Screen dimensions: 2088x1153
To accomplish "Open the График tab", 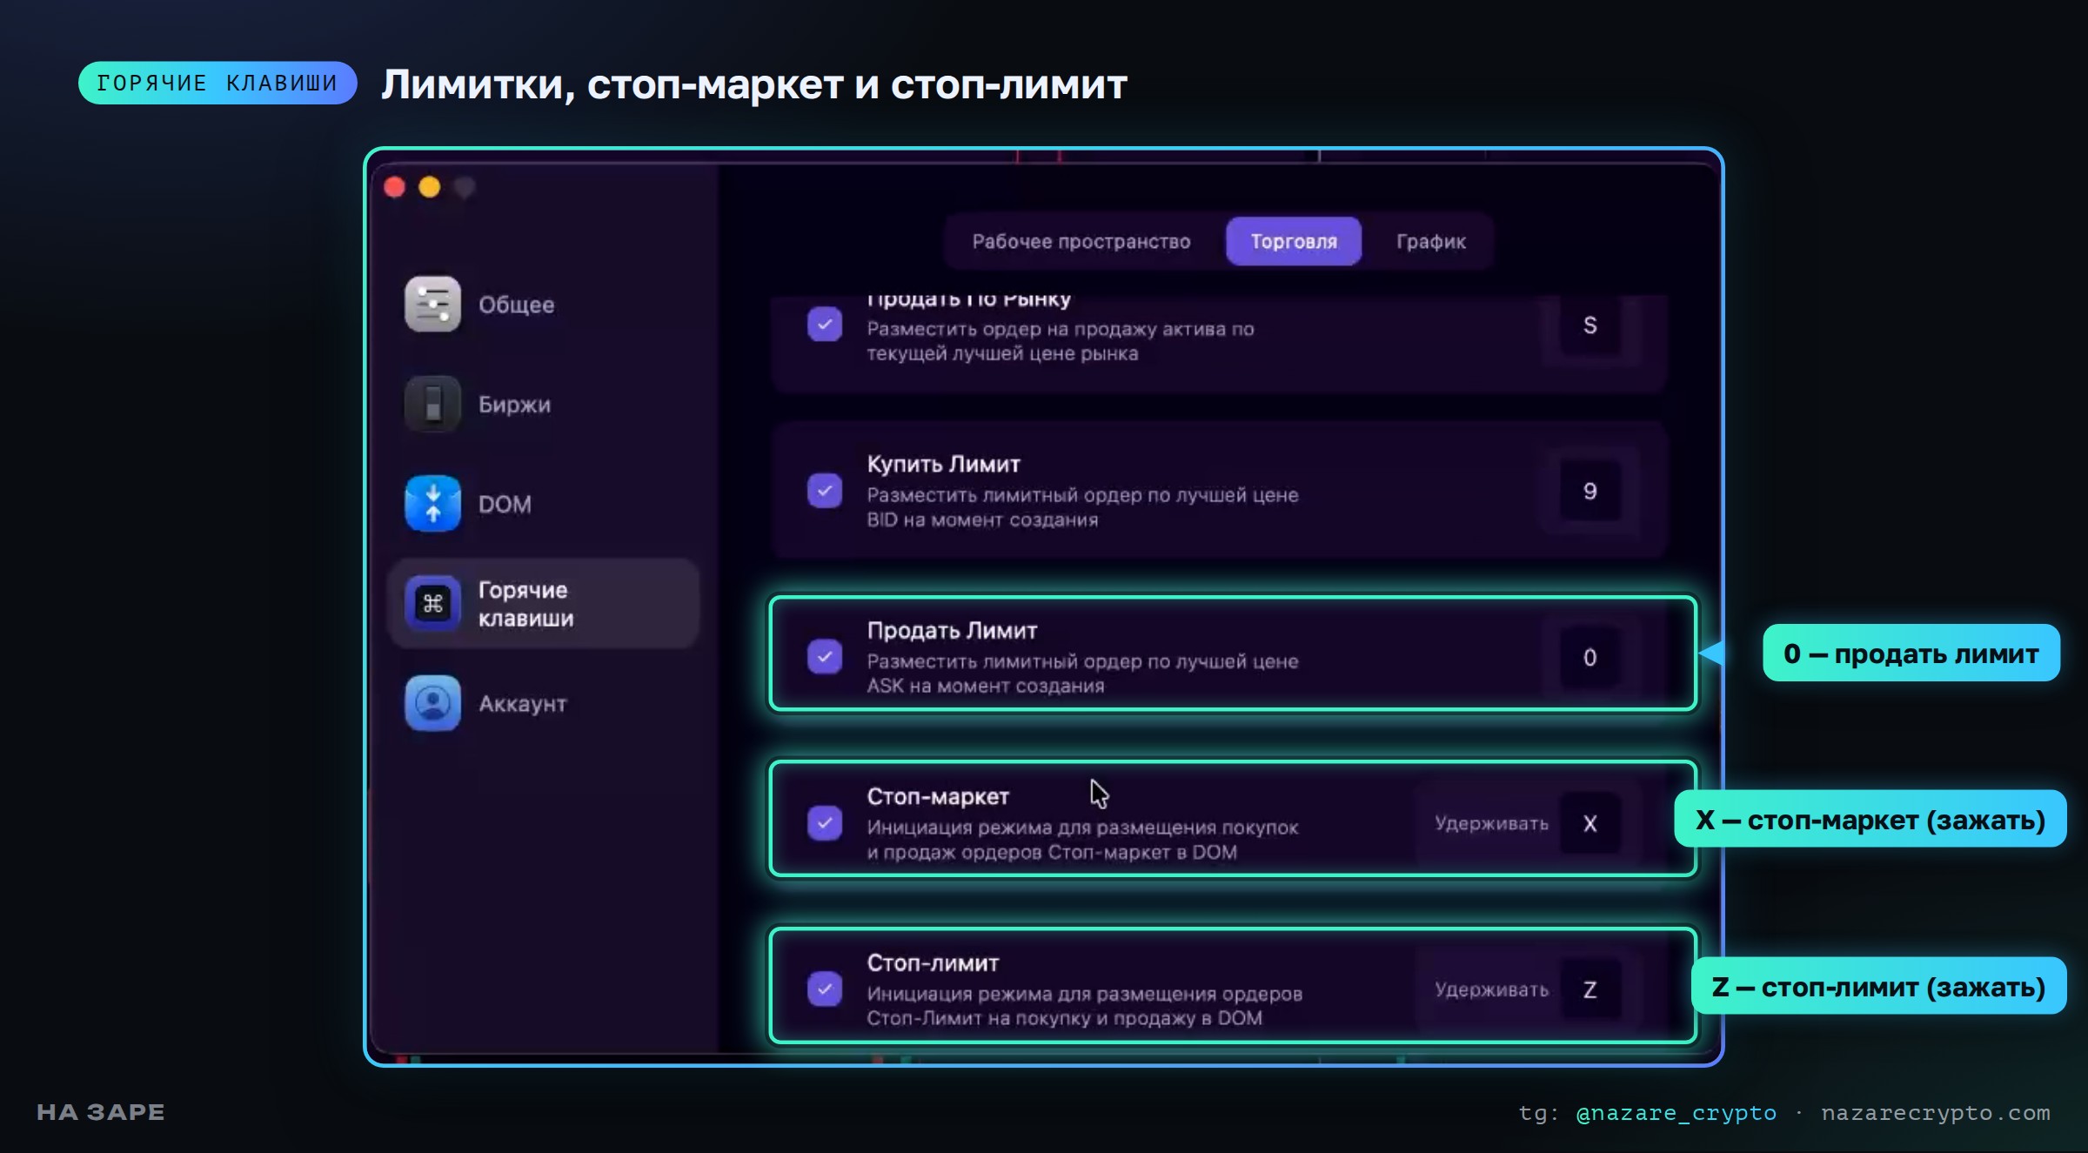I will click(x=1431, y=242).
